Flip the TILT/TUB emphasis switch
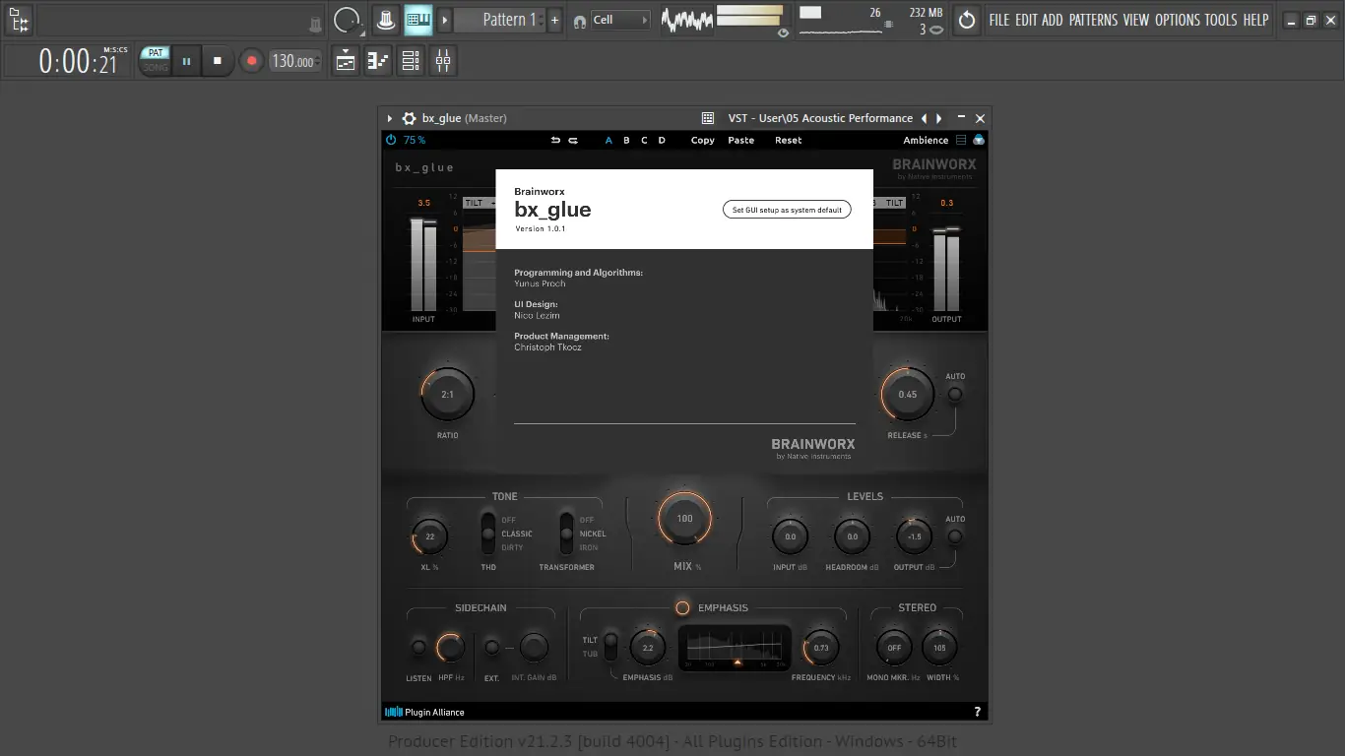 [610, 647]
